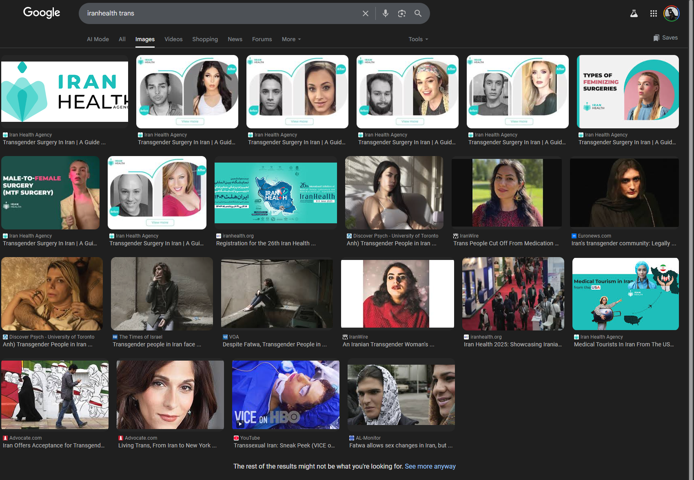Open 'An Iranian Transgender Woman's' link

(388, 344)
